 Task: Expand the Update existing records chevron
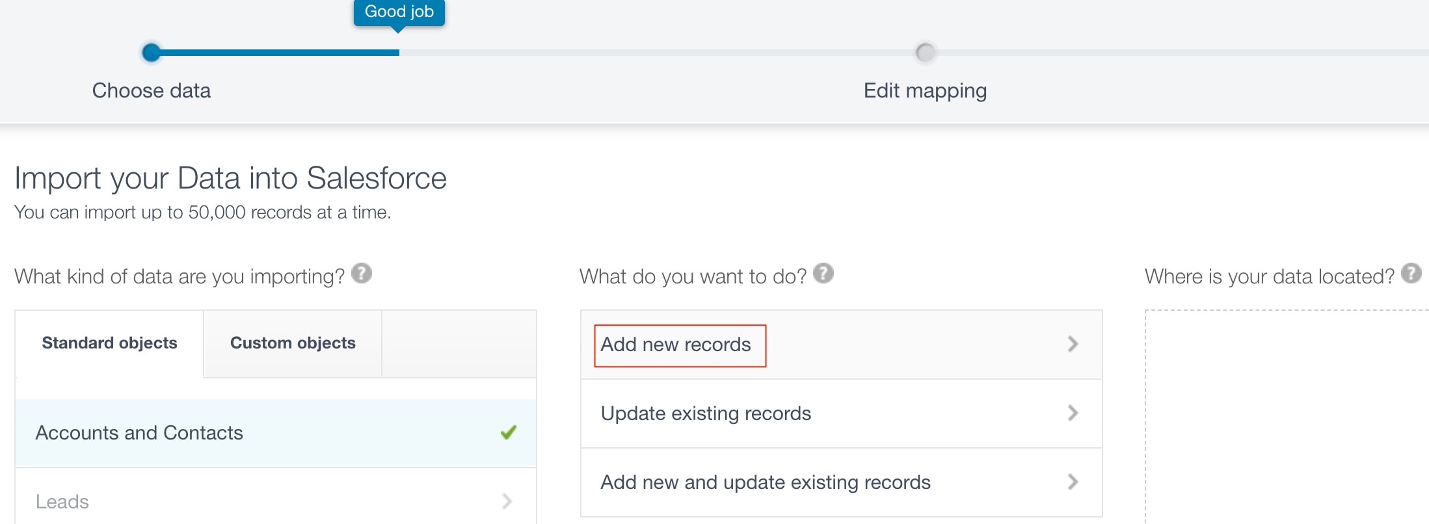(x=1073, y=413)
